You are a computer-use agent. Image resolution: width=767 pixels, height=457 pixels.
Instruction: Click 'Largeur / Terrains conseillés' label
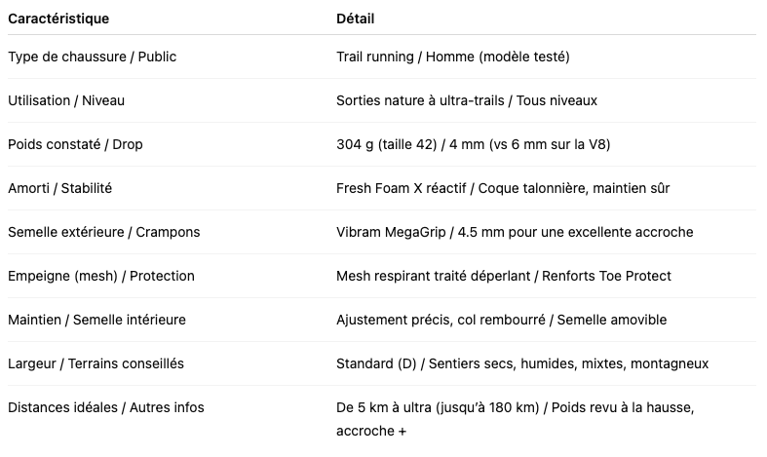(96, 364)
